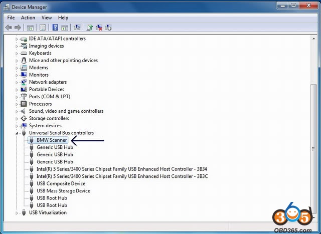Open the Action menu
Viewport: 321px width, 234px height.
pos(28,18)
